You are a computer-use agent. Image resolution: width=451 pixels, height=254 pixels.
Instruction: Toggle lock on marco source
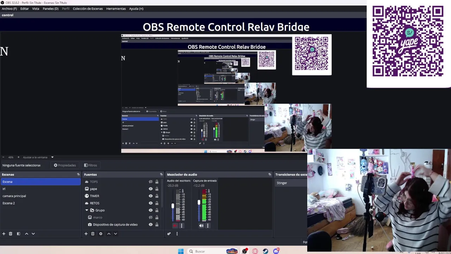pyautogui.click(x=157, y=217)
